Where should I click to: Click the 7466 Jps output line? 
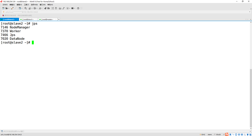pyautogui.click(x=8, y=35)
